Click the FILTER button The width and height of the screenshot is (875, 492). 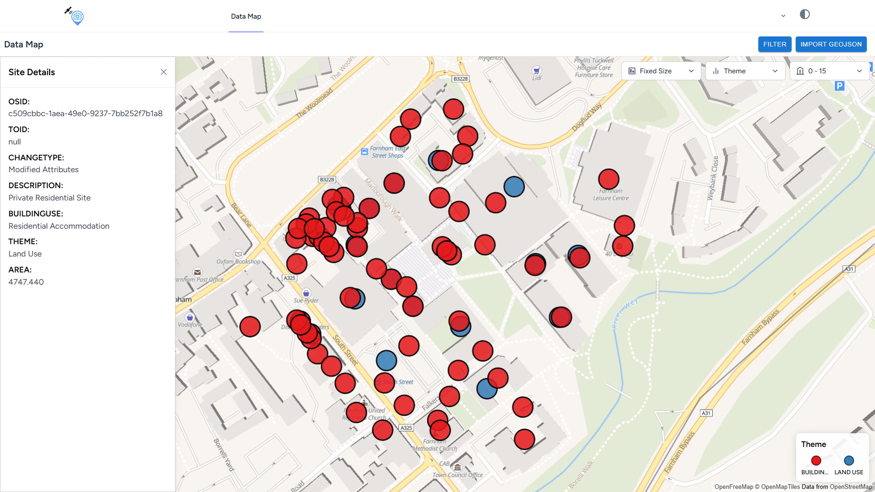(774, 44)
